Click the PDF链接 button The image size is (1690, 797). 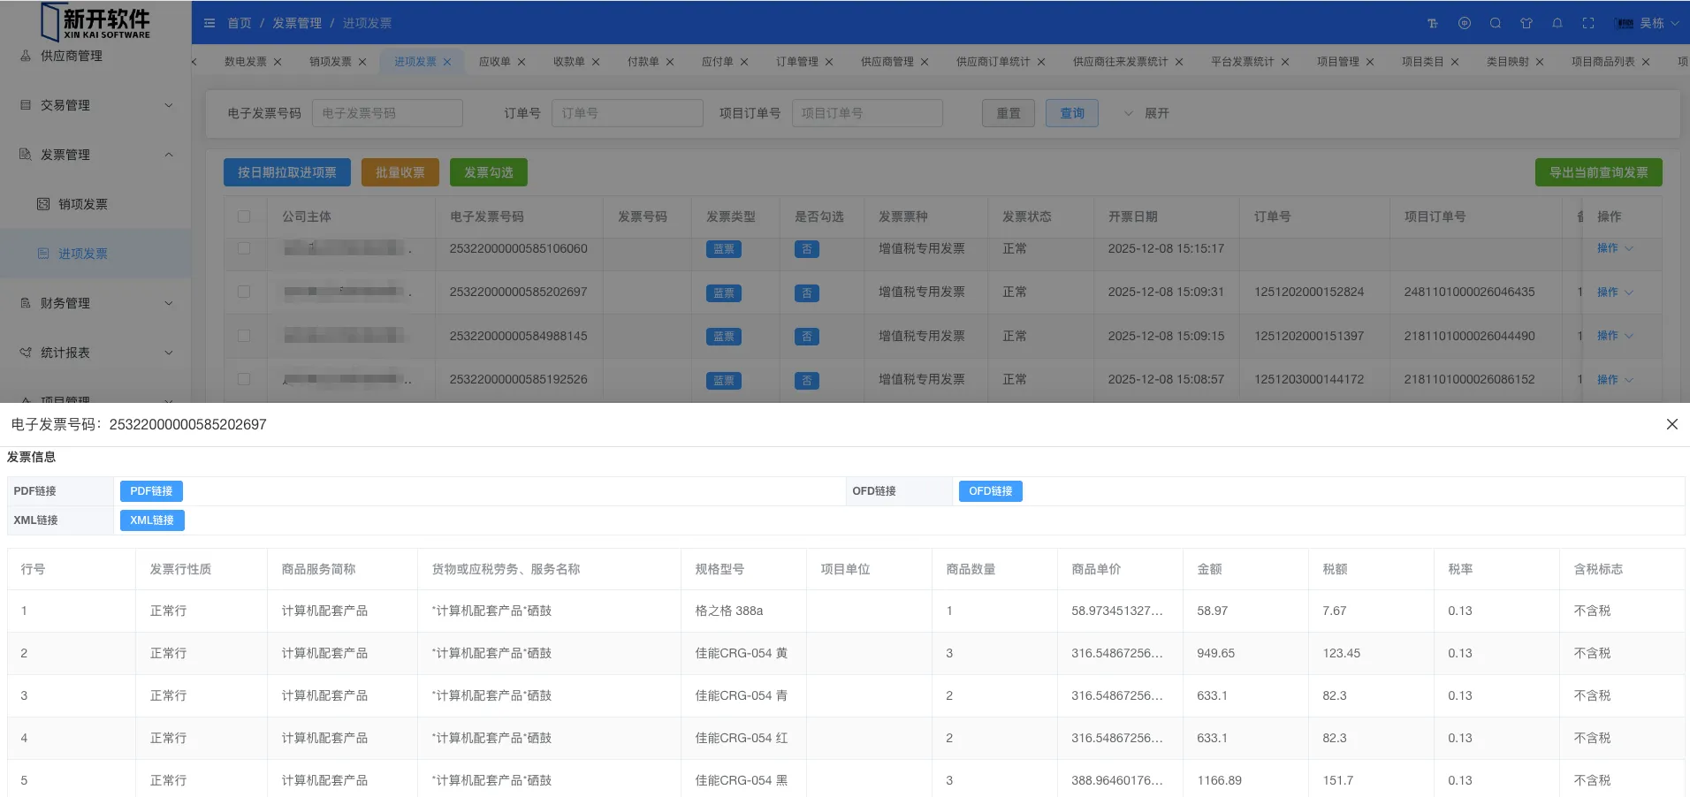151,491
